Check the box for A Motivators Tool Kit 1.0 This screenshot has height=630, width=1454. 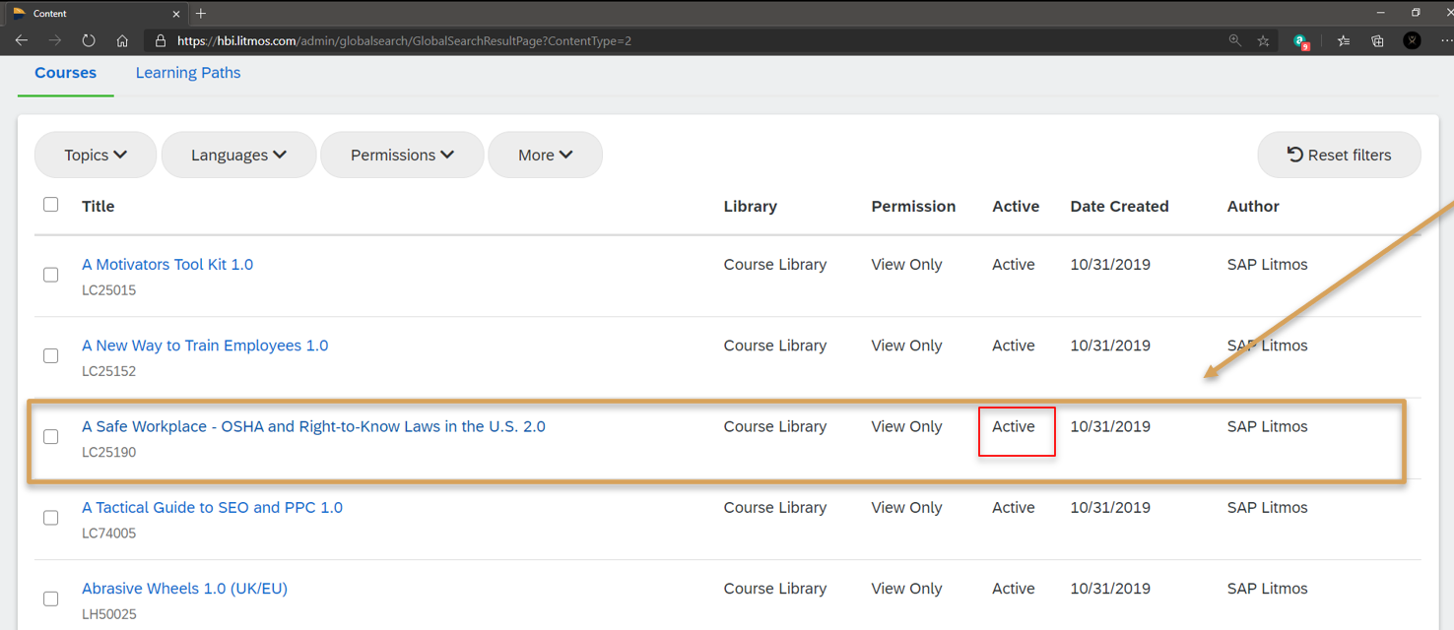[x=51, y=275]
